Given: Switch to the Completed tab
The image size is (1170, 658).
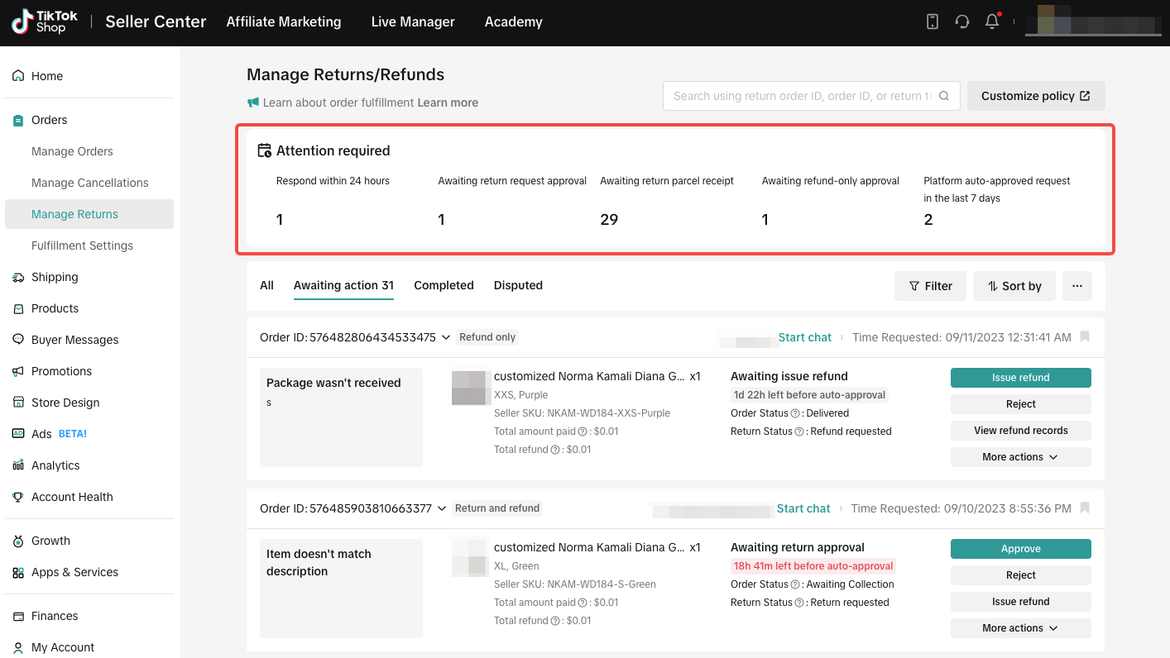Looking at the screenshot, I should (x=444, y=285).
